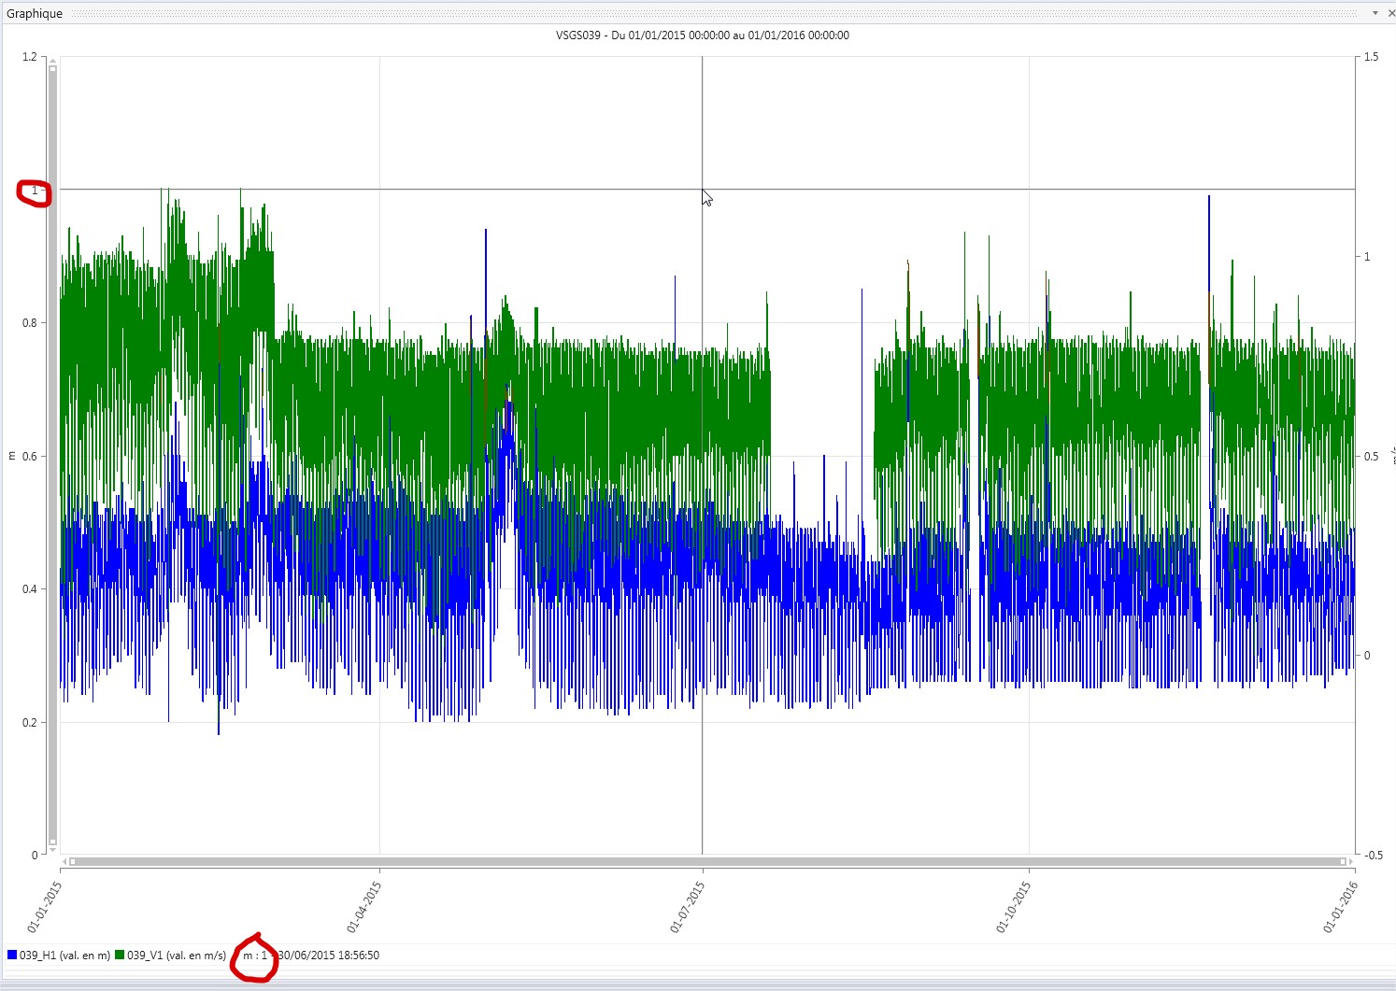Select the 039_H1 (val. en m) legend label
1396x991 pixels.
pos(64,955)
